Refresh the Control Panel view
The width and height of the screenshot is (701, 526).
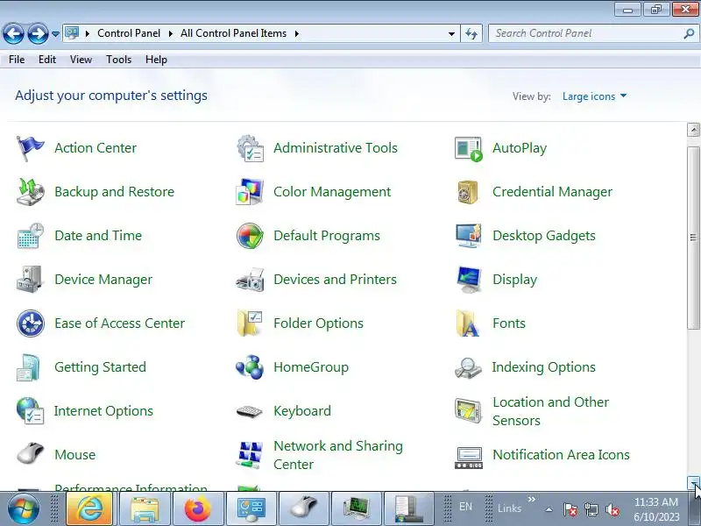(471, 33)
